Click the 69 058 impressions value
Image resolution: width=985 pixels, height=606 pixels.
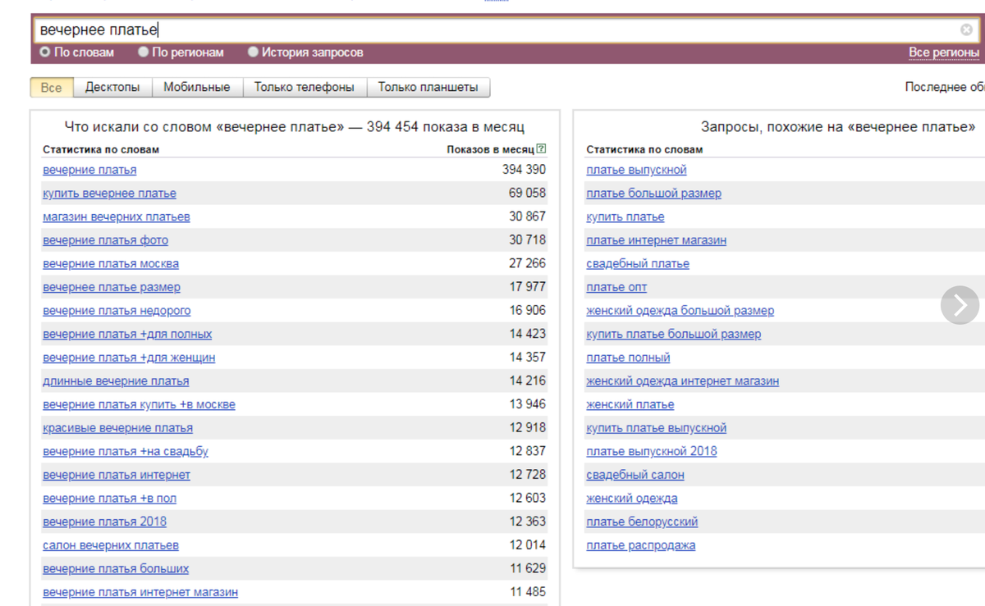pyautogui.click(x=527, y=194)
